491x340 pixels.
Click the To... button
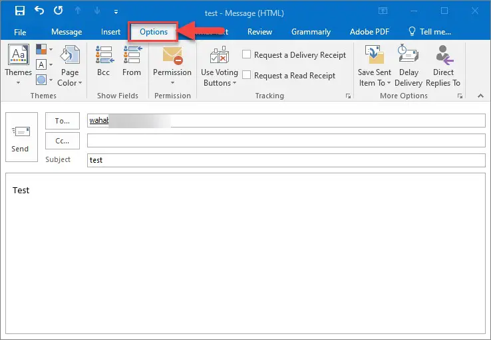63,121
